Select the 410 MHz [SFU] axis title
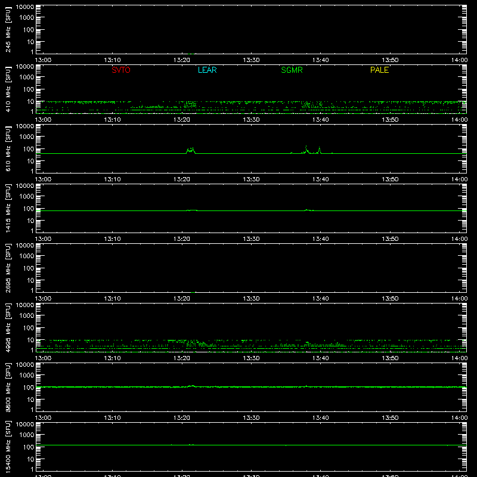The height and width of the screenshot is (477, 477). click(x=8, y=89)
